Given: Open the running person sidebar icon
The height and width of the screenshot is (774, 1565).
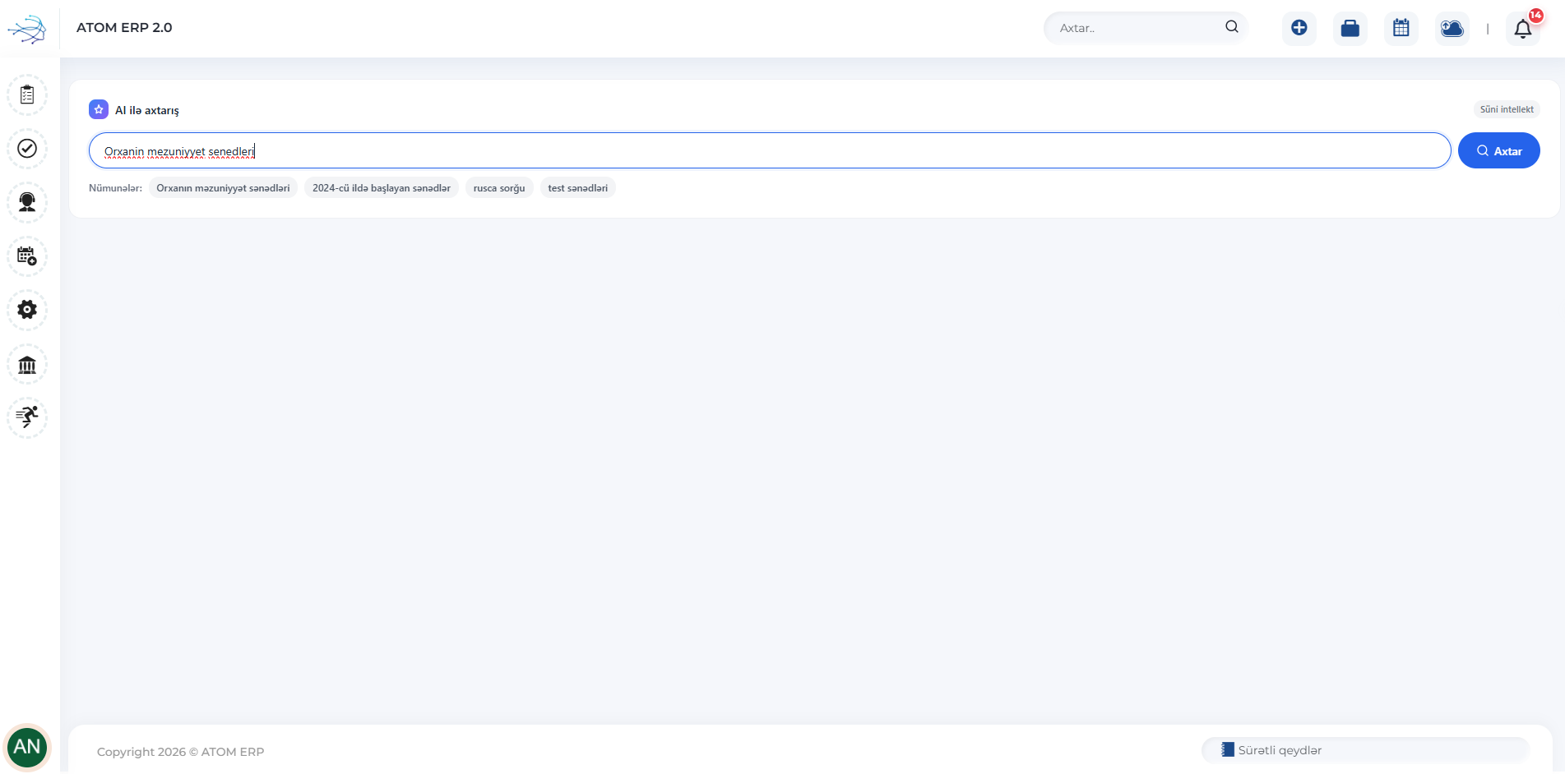Looking at the screenshot, I should 27,417.
